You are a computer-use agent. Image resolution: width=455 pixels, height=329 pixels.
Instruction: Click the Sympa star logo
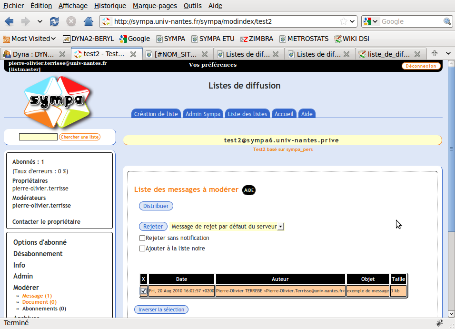point(57,100)
